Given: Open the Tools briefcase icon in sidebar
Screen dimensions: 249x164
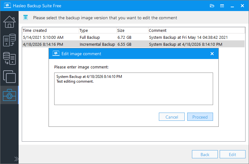Looking at the screenshot, I should pos(9,95).
